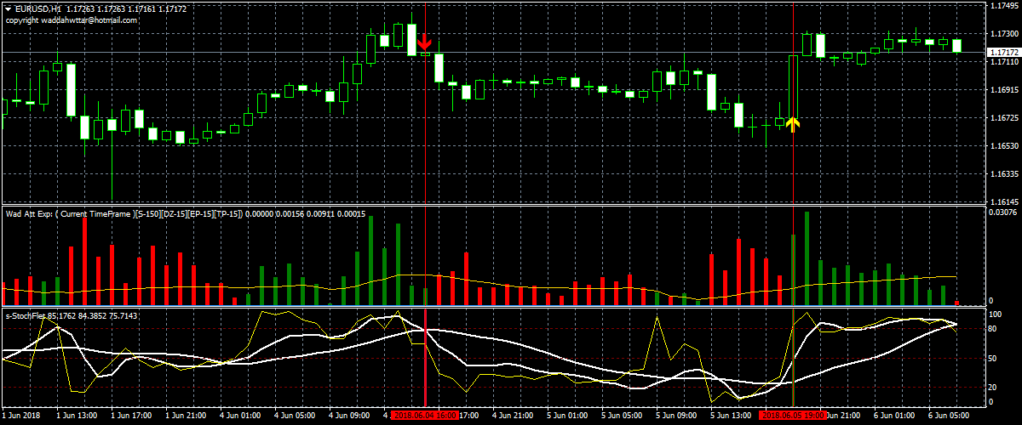
Task: Open the chart dropdown triangle beside EURUSD,H1
Action: (8, 8)
